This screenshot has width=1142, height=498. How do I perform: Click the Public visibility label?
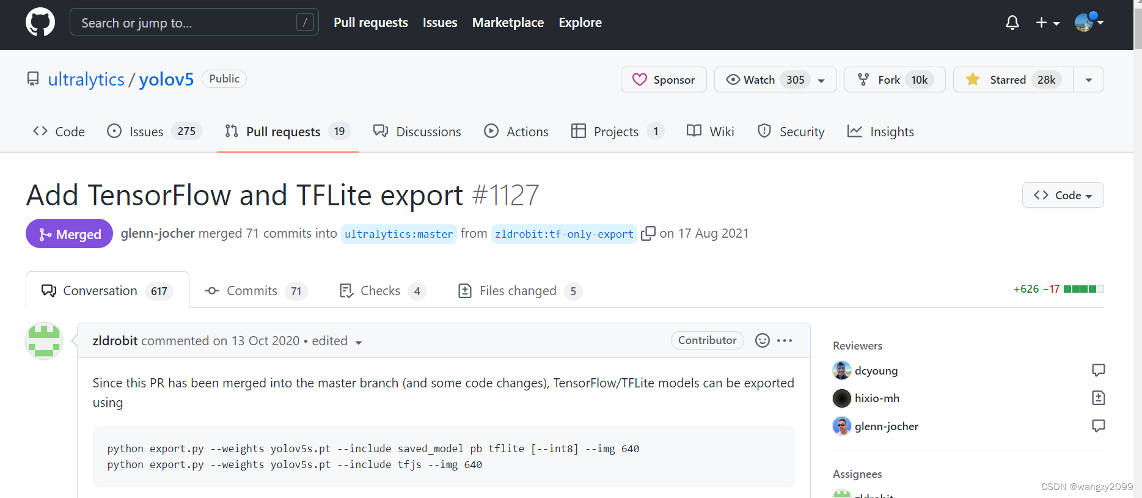click(224, 79)
